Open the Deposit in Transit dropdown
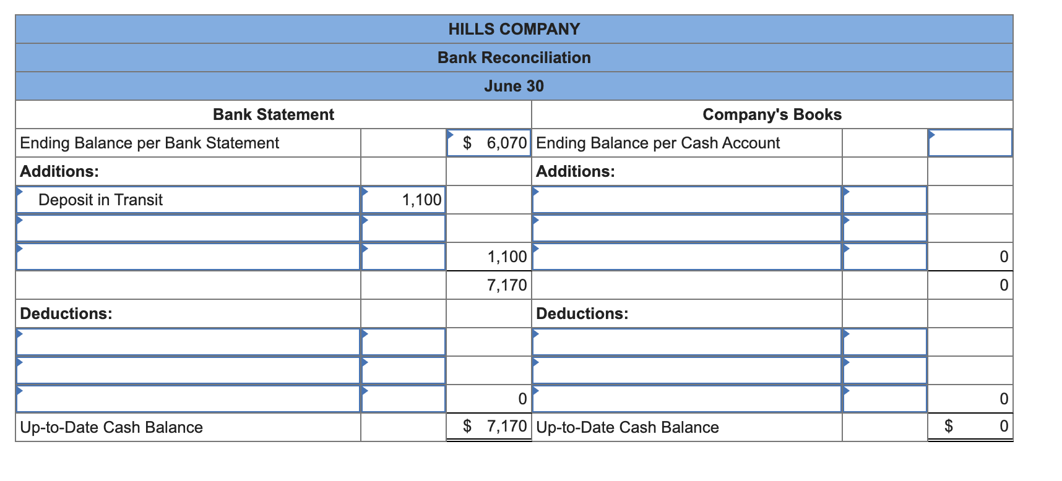The image size is (1062, 481). click(188, 200)
